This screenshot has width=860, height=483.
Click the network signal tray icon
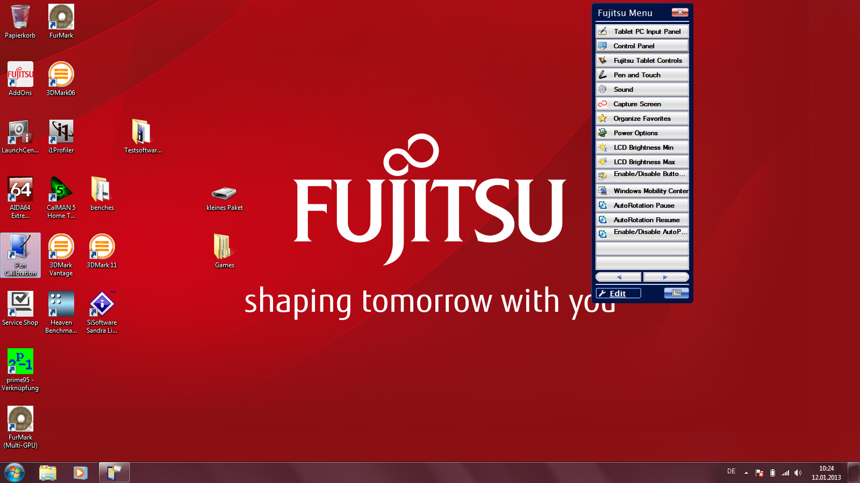785,473
